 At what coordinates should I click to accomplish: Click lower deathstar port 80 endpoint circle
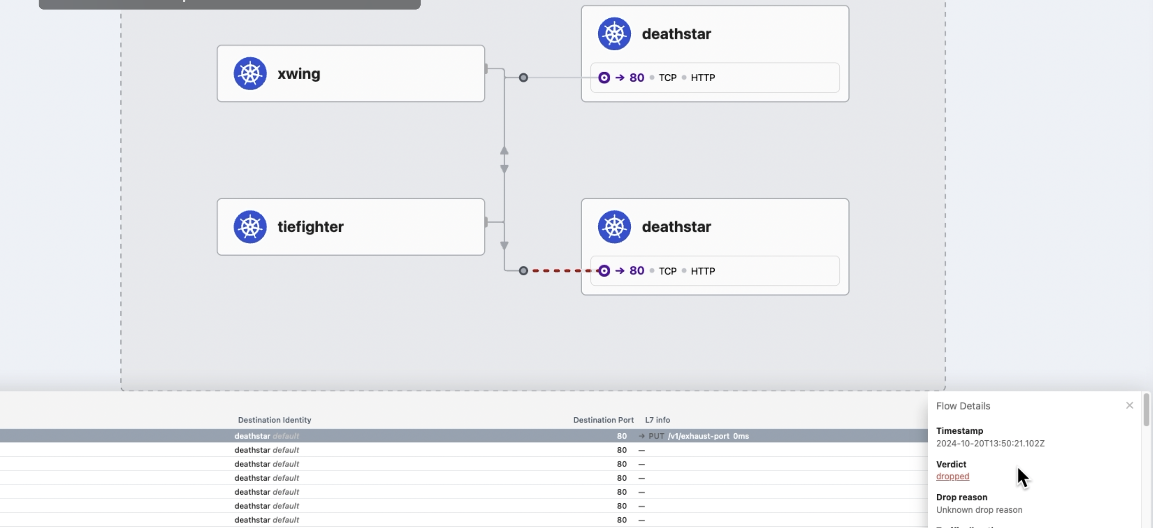coord(604,271)
